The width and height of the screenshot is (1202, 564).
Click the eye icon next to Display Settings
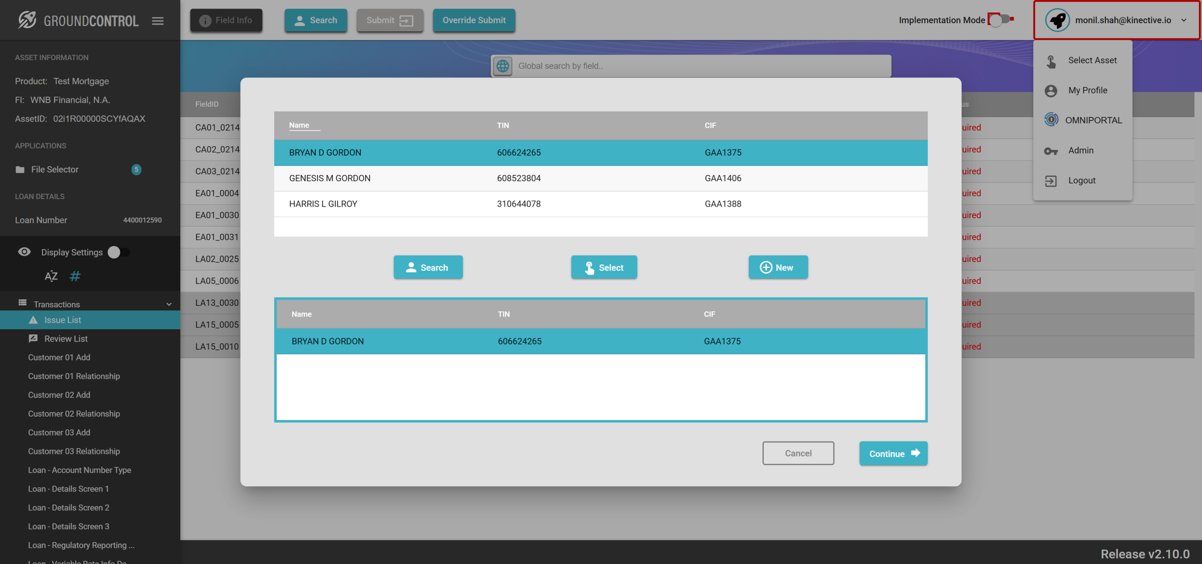[24, 252]
